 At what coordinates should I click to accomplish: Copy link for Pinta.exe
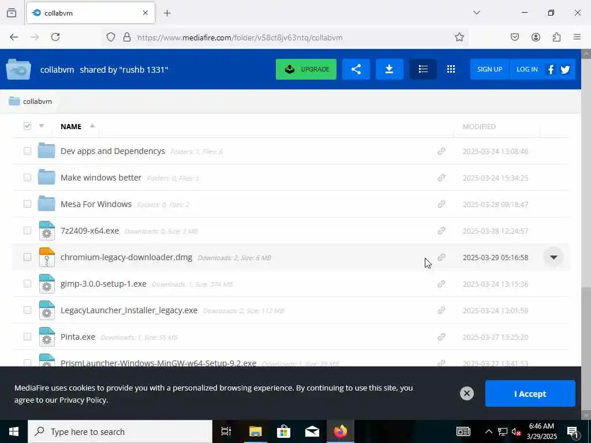[x=442, y=337]
